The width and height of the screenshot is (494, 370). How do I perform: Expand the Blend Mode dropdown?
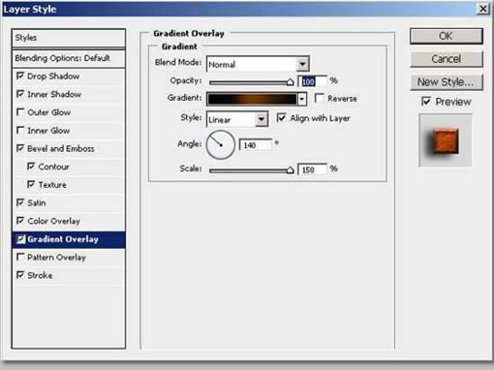click(x=302, y=64)
